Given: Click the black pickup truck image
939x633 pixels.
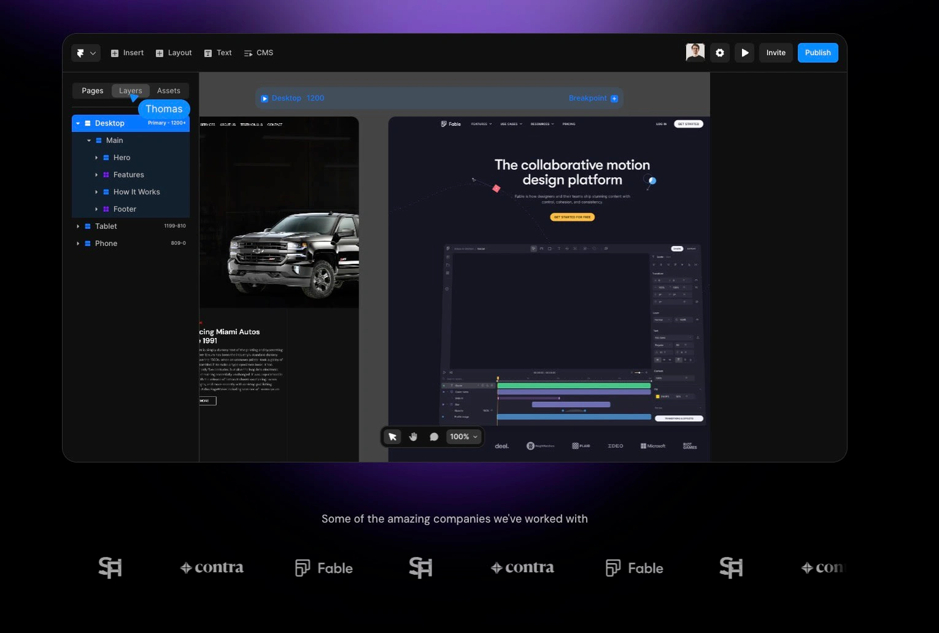Looking at the screenshot, I should click(293, 255).
